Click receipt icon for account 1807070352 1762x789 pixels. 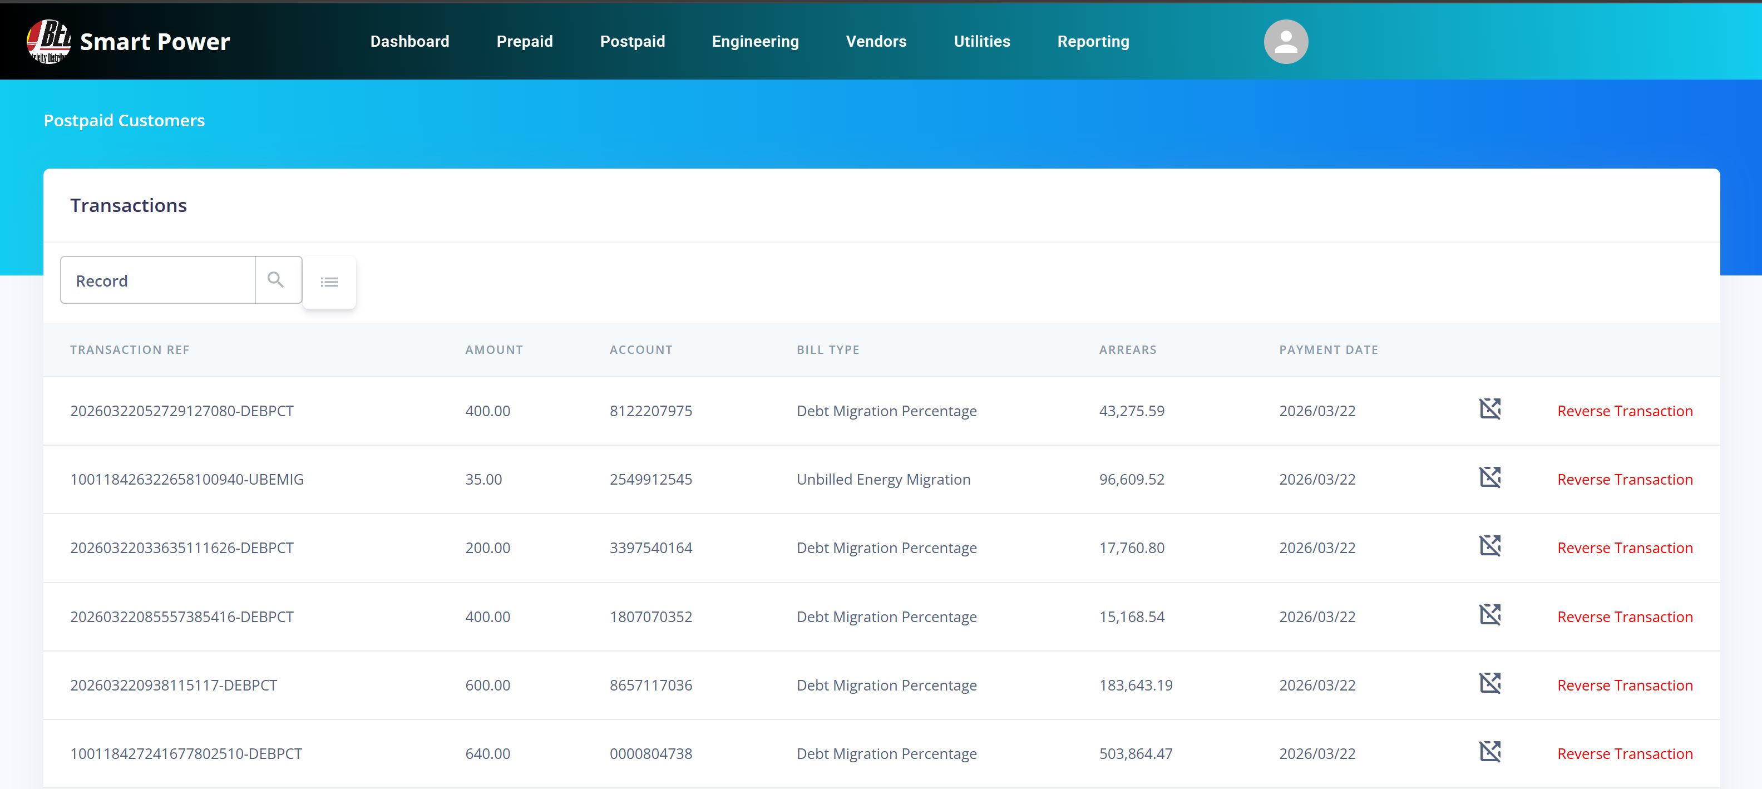pyautogui.click(x=1490, y=615)
